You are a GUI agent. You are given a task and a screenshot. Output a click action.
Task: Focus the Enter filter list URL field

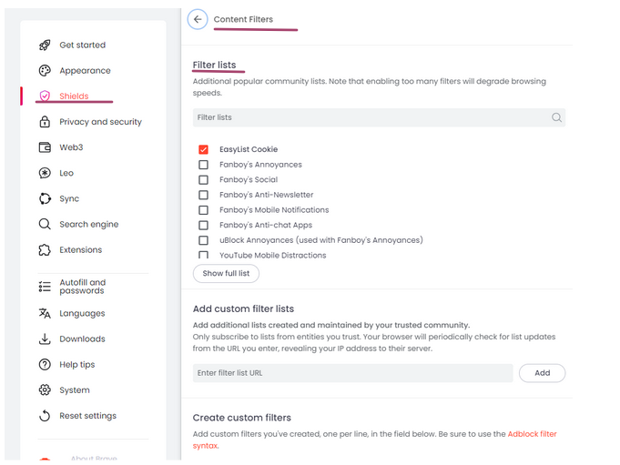352,373
